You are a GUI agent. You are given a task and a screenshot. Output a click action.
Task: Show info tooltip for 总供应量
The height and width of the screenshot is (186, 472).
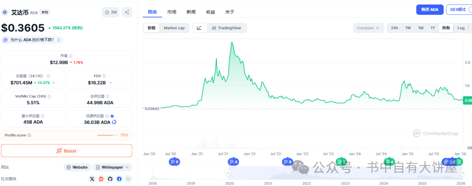(107, 96)
